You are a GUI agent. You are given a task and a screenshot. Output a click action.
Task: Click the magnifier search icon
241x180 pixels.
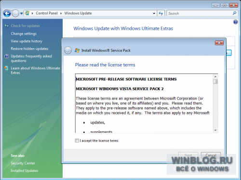point(234,13)
